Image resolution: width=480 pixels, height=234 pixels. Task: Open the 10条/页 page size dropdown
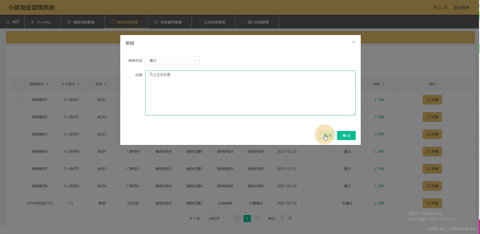coord(216,218)
